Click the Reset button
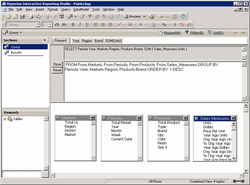Viewport: 250px width, 185px height. (57, 70)
